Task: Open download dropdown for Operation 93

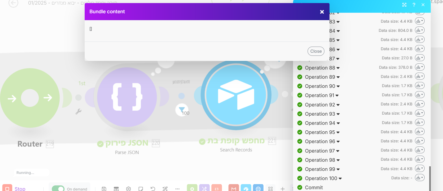Action: coord(420,113)
